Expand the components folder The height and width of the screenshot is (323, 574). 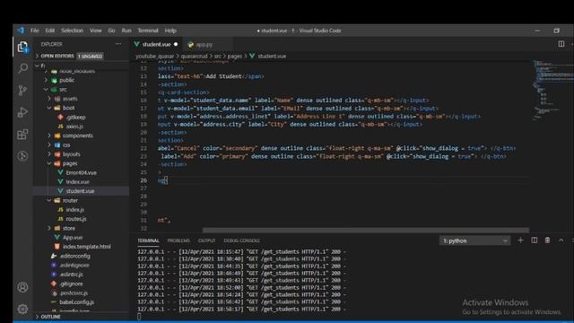point(78,135)
